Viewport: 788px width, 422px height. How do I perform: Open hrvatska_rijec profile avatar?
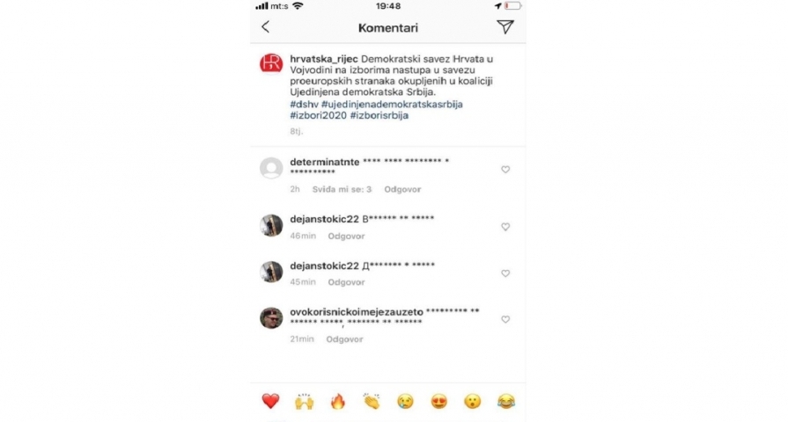pos(271,63)
